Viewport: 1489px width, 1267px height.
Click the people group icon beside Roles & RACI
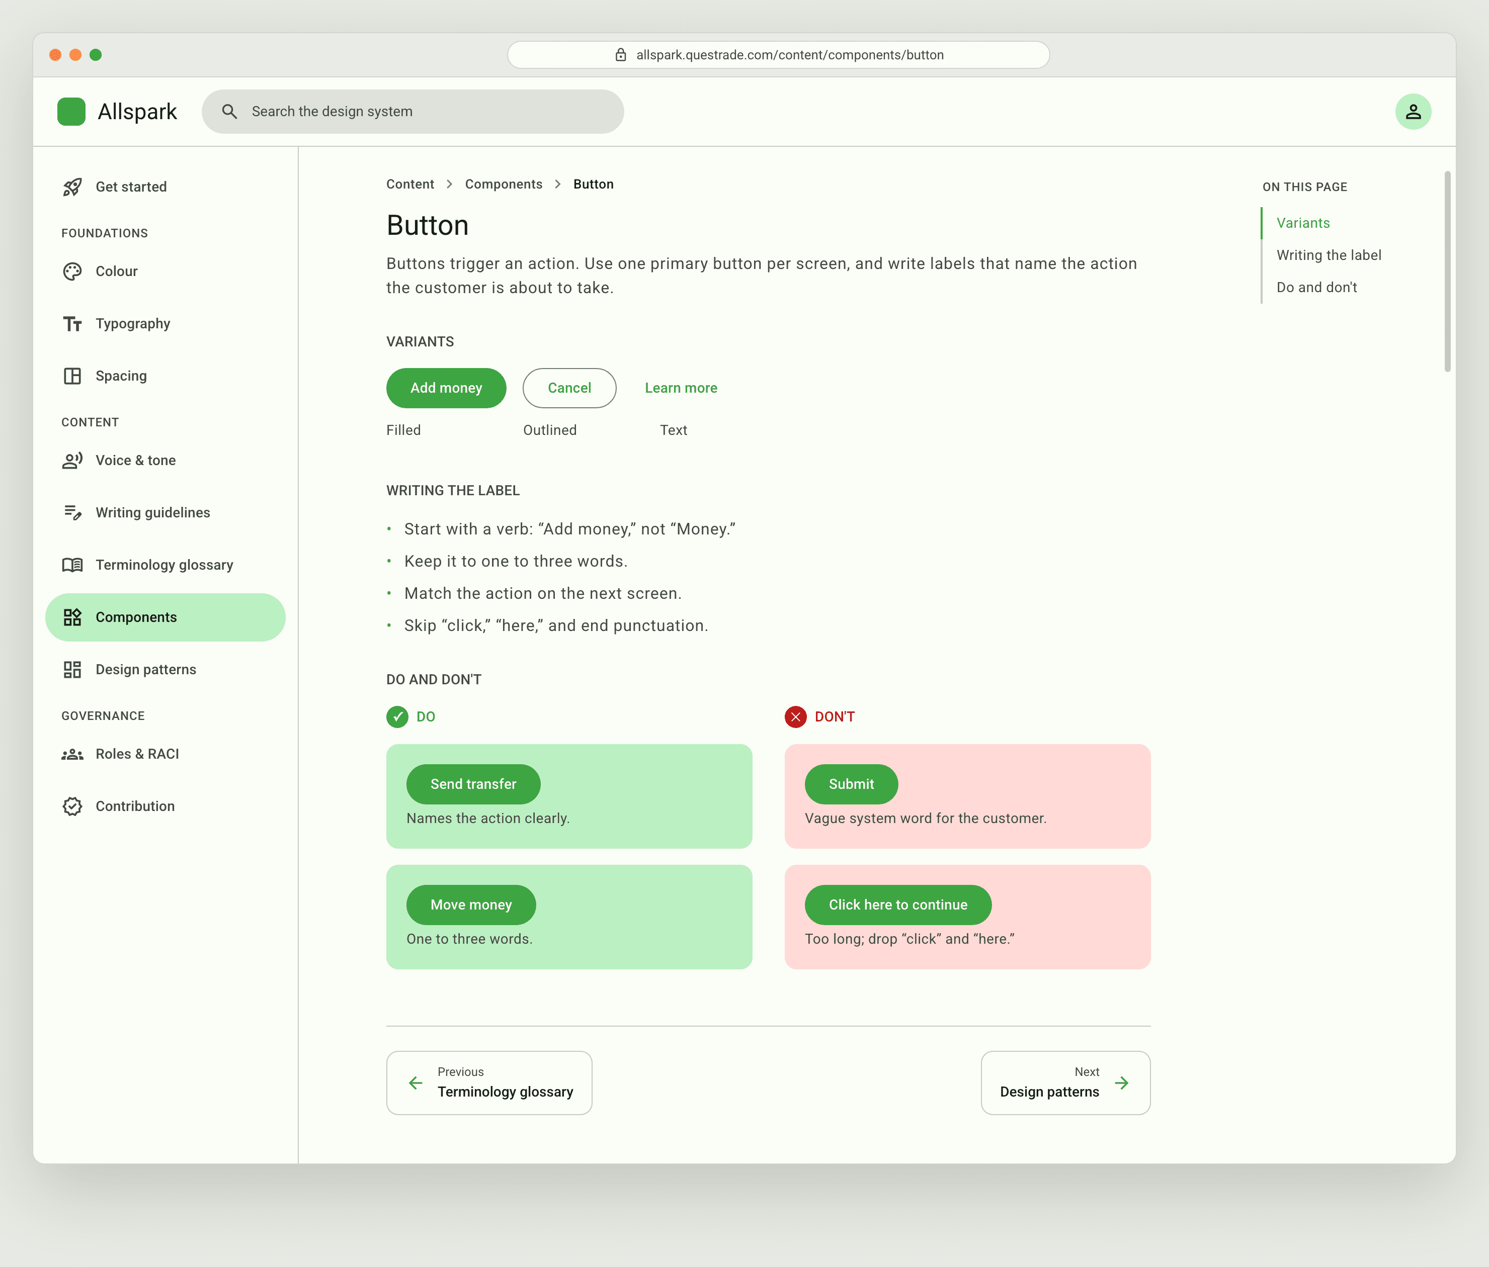pyautogui.click(x=72, y=754)
